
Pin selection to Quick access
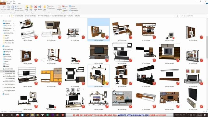coord(4,8)
